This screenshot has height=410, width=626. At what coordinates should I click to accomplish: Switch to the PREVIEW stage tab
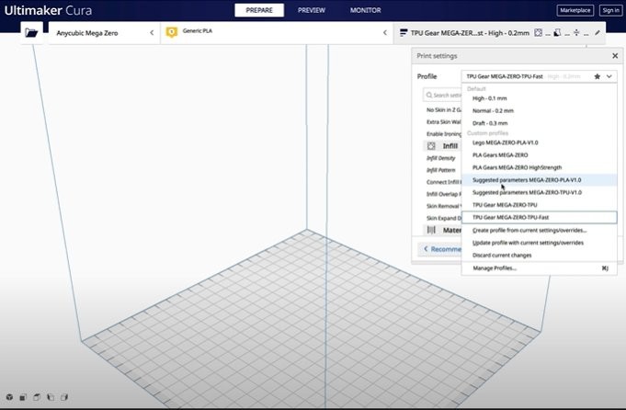(x=312, y=10)
